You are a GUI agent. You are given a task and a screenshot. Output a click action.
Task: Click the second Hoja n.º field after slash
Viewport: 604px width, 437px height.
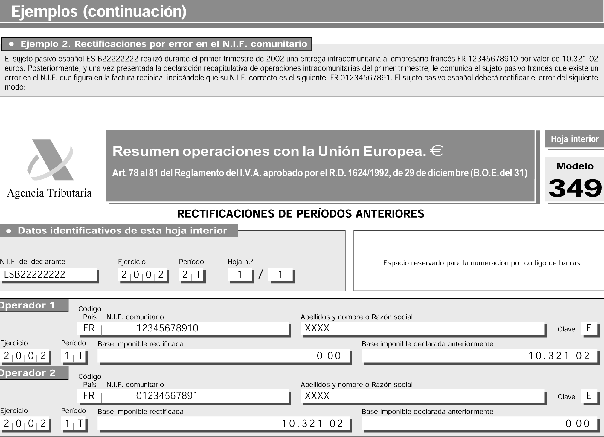pyautogui.click(x=281, y=274)
